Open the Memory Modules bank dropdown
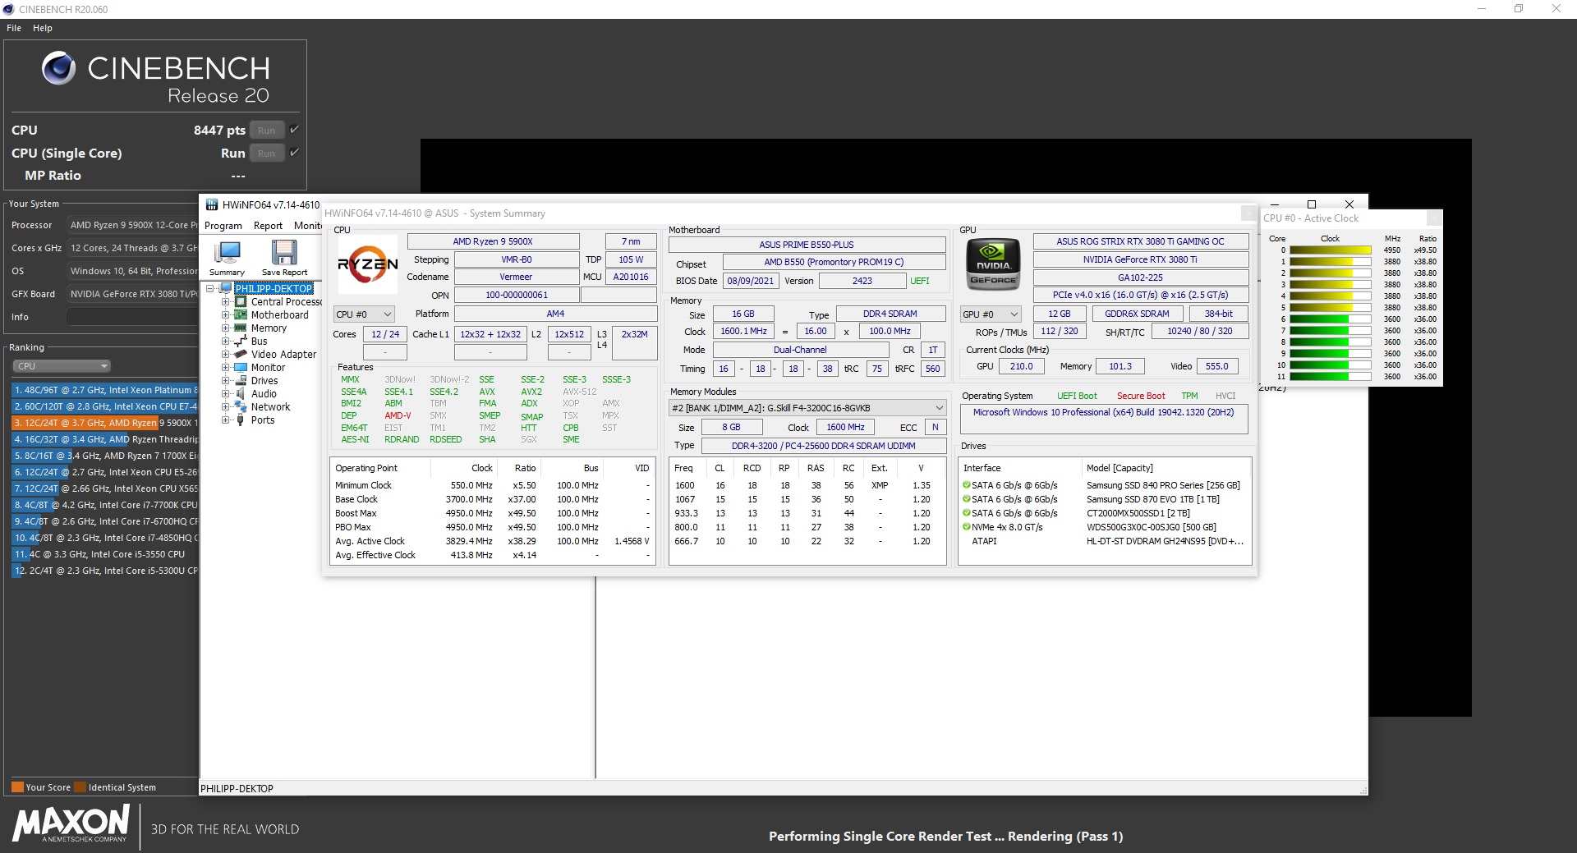The image size is (1577, 853). tap(807, 408)
